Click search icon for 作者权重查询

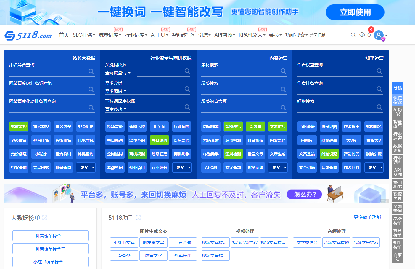(x=379, y=71)
